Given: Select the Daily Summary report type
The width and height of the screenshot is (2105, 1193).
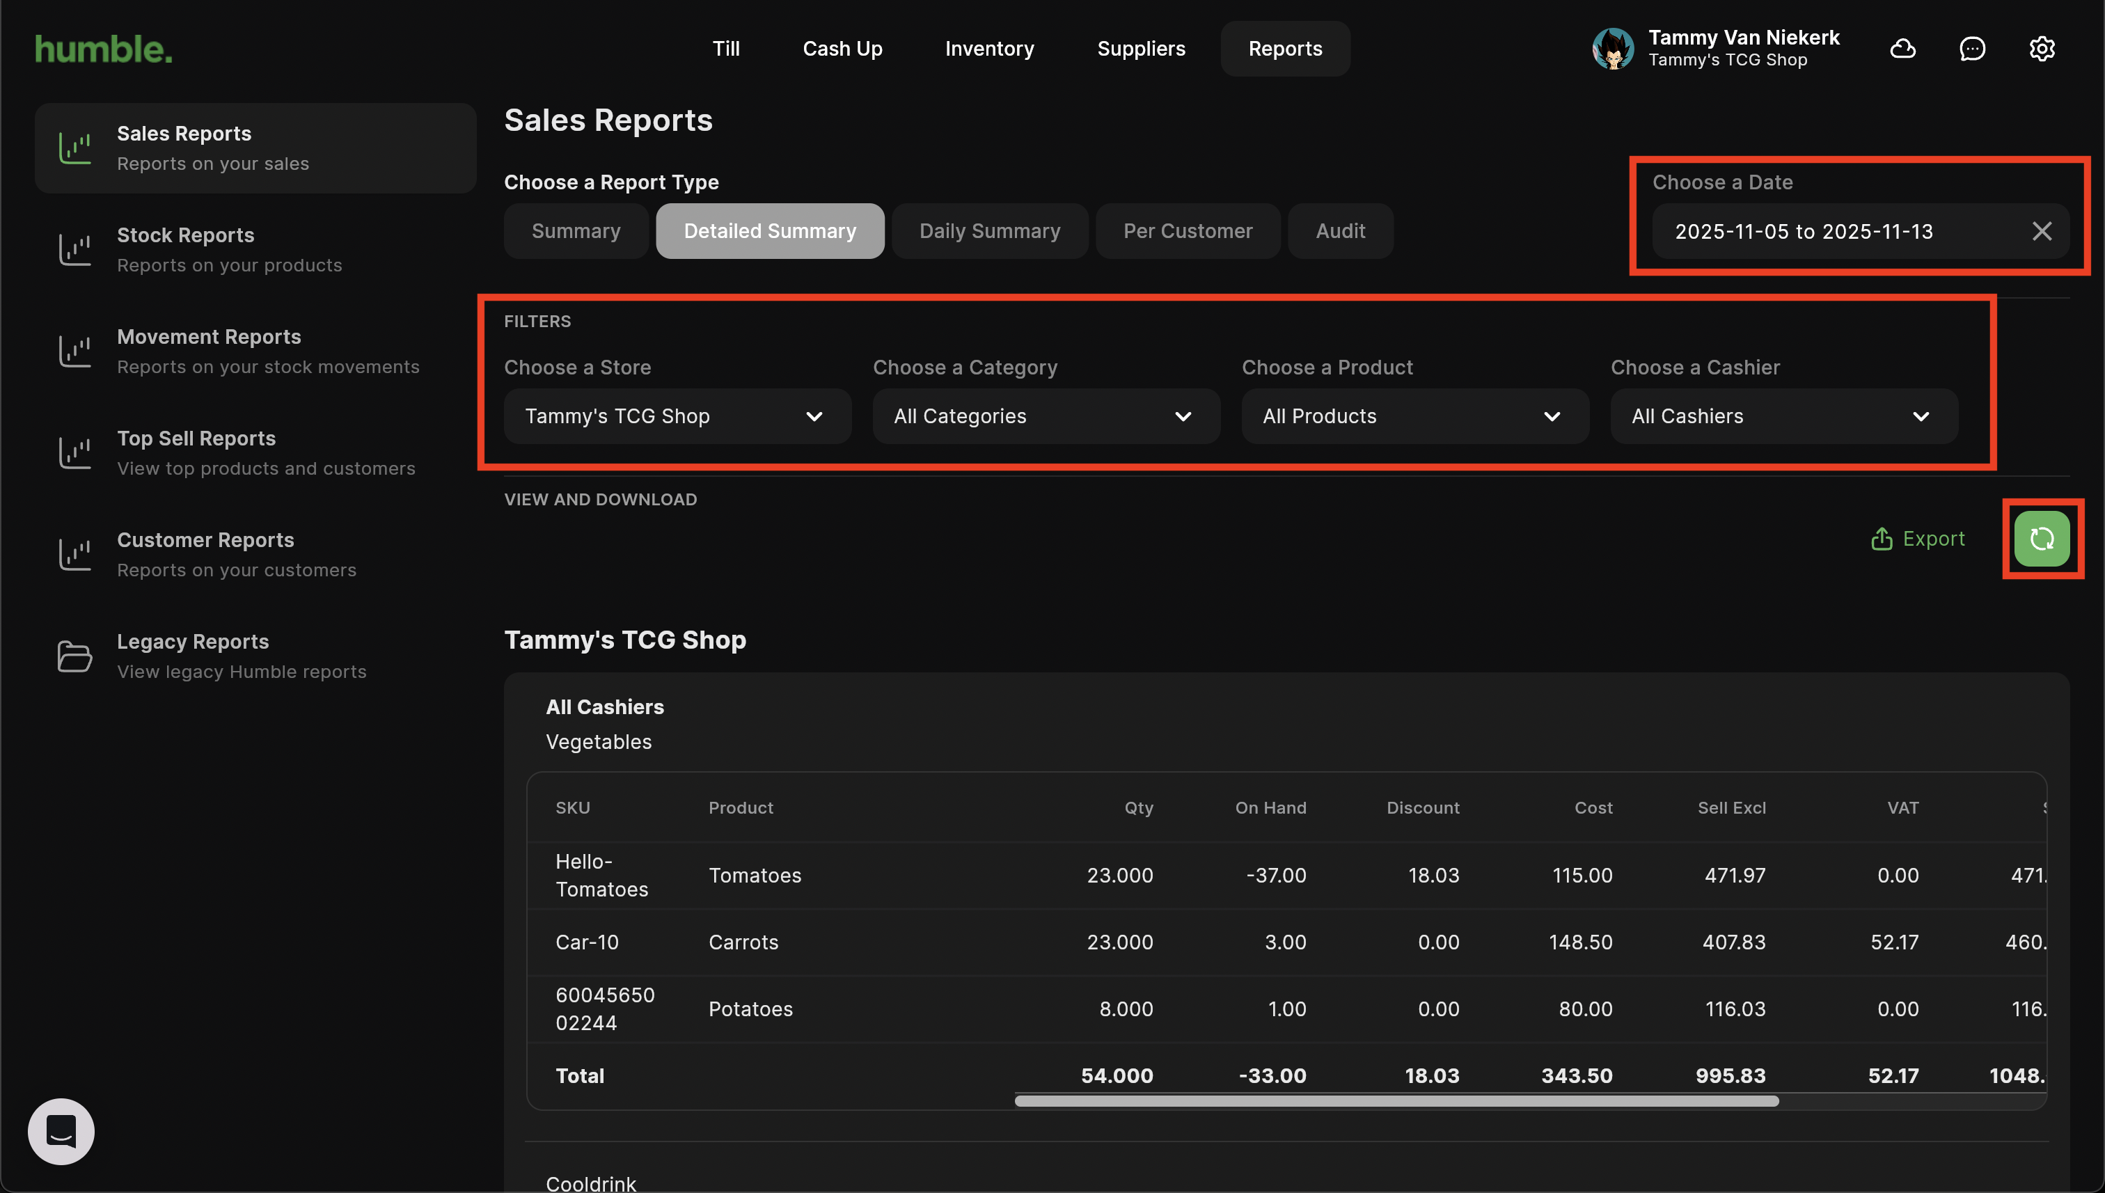Looking at the screenshot, I should click(989, 231).
